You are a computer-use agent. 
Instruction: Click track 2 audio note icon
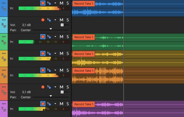click(5, 26)
